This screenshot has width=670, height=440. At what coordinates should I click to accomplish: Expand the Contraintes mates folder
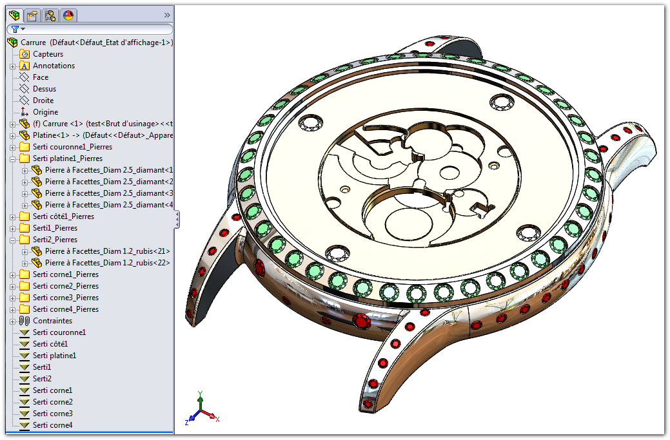click(x=12, y=321)
